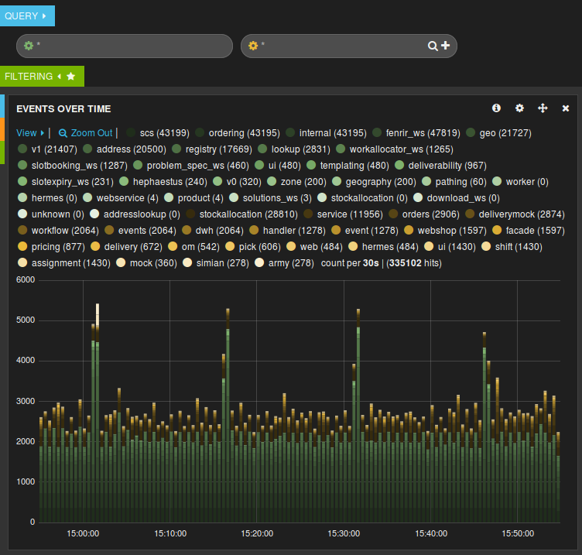Click the slotbooking_ws (1287) legend dot

(x=22, y=165)
